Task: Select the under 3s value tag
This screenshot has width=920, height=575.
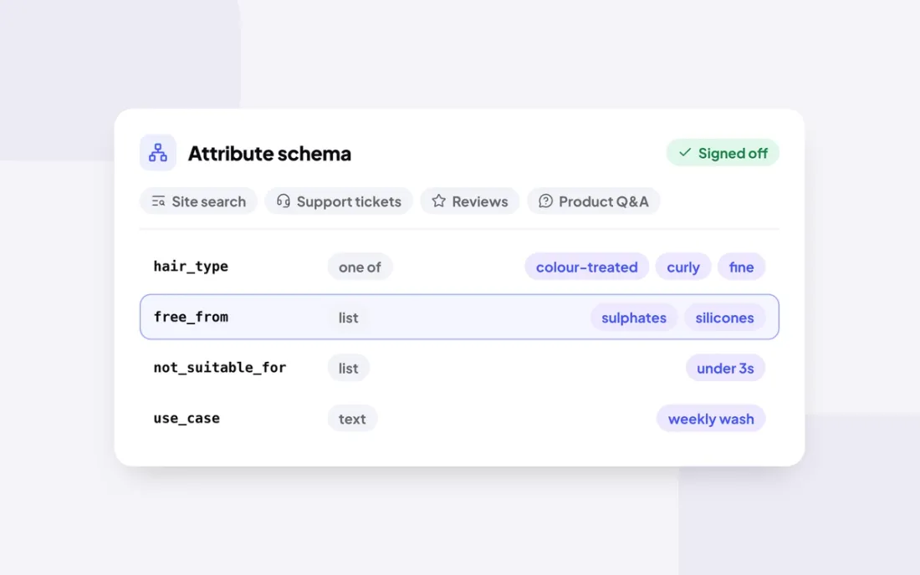Action: (x=725, y=368)
